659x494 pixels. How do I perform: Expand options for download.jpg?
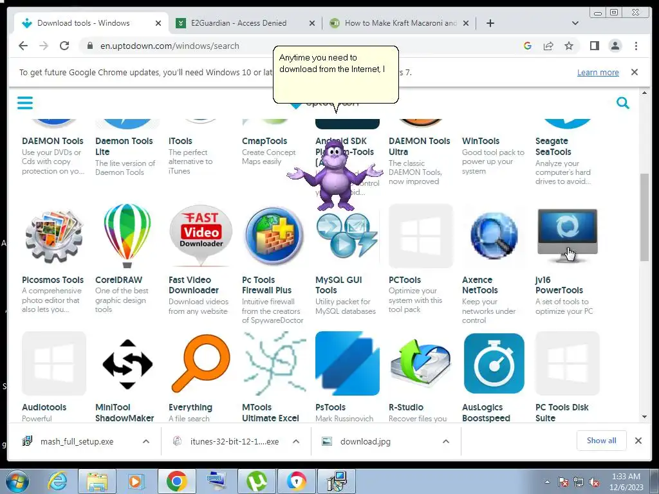[x=446, y=441]
